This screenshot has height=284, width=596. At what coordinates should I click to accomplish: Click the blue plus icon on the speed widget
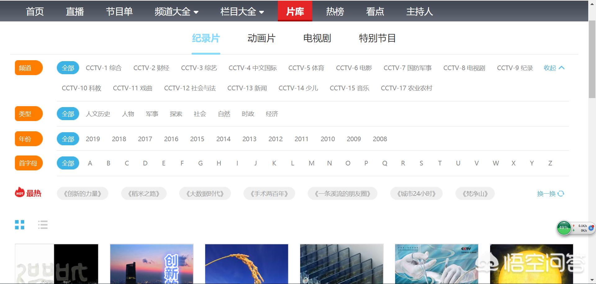[x=591, y=228]
